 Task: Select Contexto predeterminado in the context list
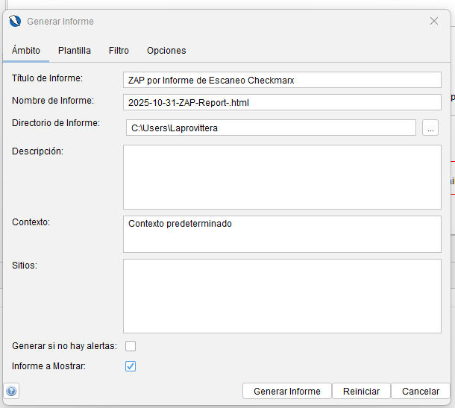coord(180,224)
